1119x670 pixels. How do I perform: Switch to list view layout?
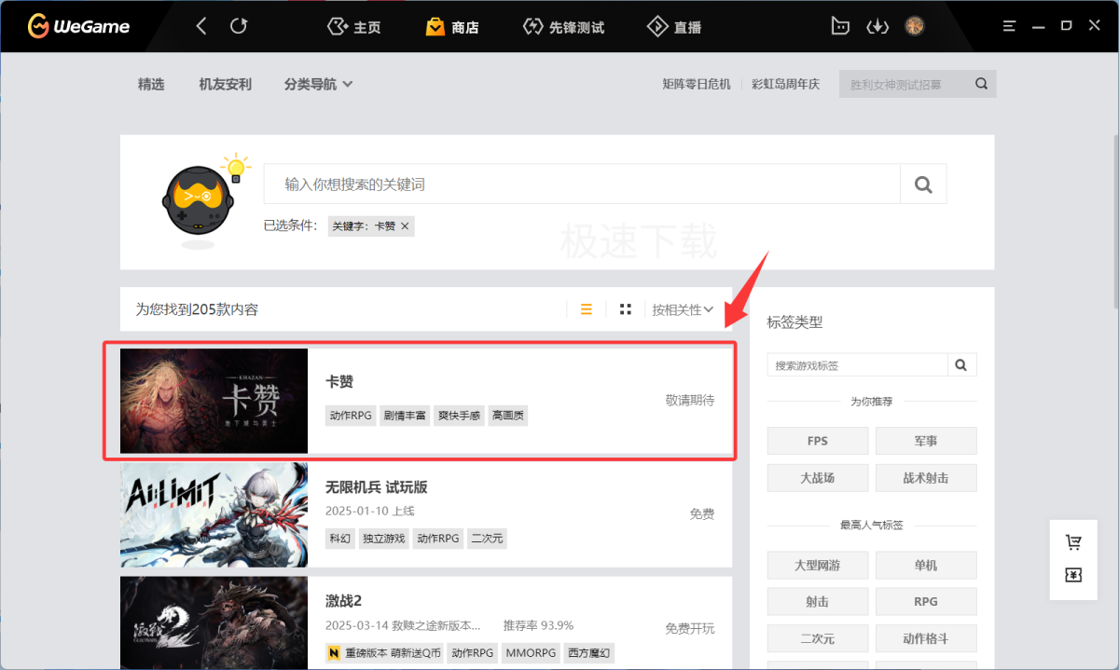coord(587,309)
